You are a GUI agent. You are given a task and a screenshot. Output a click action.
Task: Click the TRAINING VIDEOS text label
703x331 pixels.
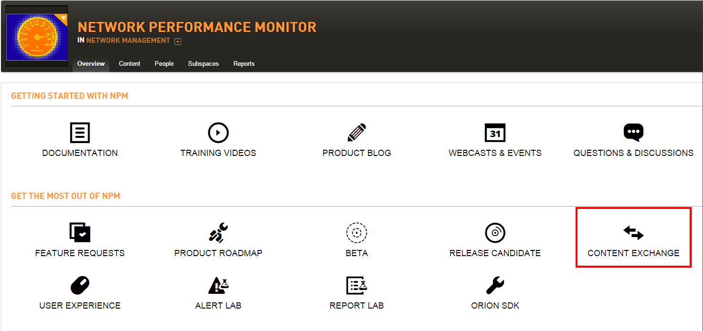(x=218, y=153)
